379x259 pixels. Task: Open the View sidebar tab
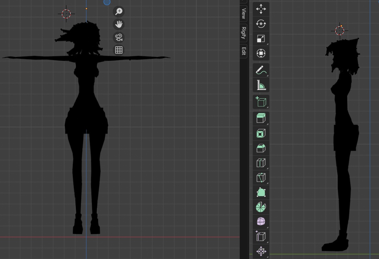click(x=243, y=13)
